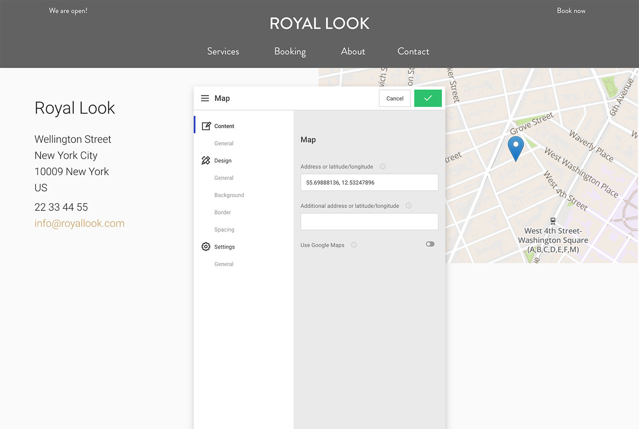Click info icon next to Use Google Maps
The width and height of the screenshot is (639, 429).
click(x=354, y=245)
